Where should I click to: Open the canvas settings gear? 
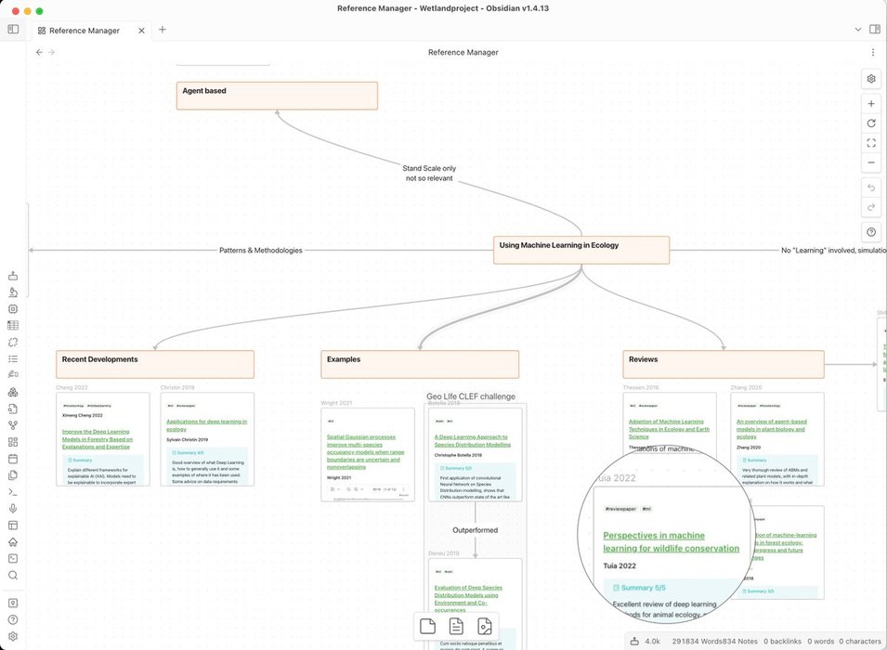pos(870,79)
